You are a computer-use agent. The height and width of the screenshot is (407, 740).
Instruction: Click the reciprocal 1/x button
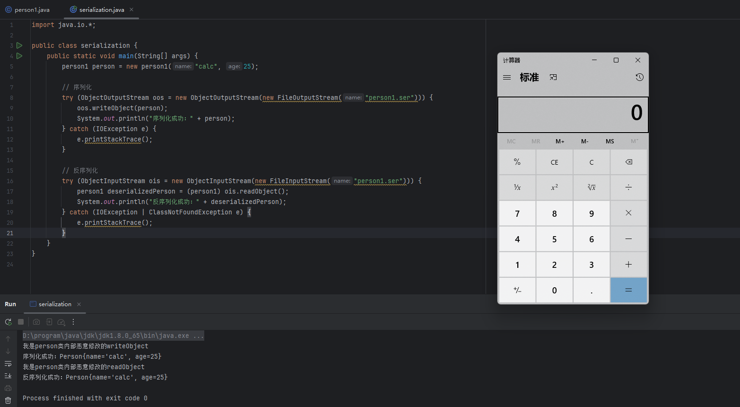(x=517, y=188)
